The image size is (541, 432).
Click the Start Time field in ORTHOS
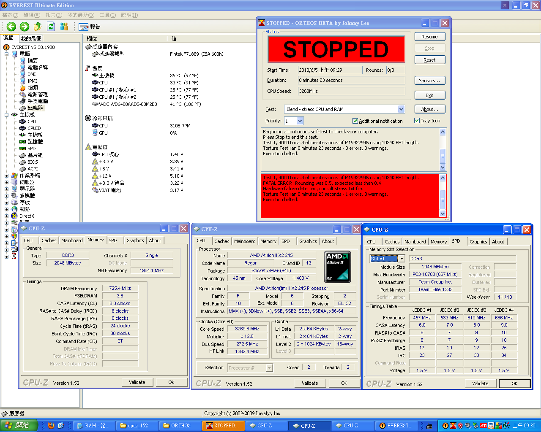click(x=330, y=70)
